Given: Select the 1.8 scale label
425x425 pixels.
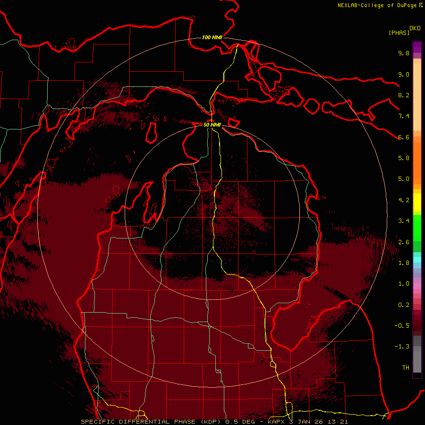Looking at the screenshot, I should (x=404, y=263).
